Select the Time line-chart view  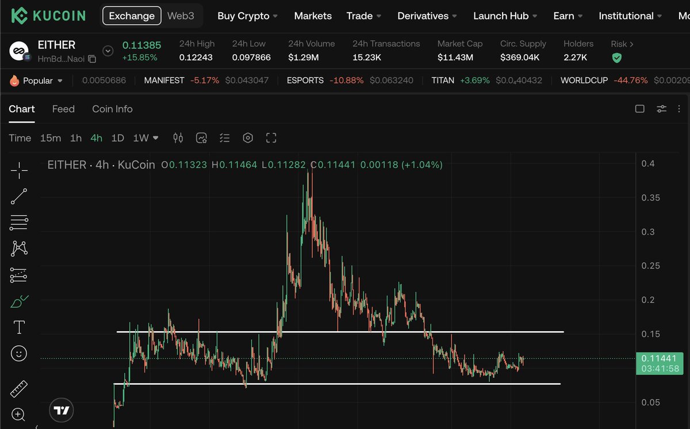[20, 138]
